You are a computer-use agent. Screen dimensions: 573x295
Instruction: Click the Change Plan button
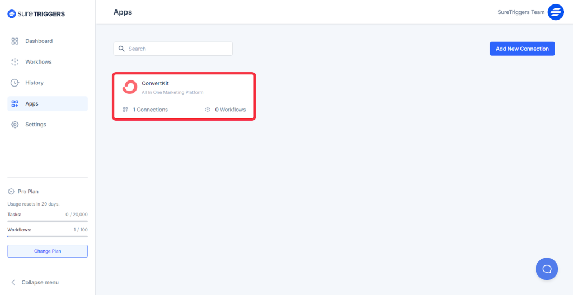tap(48, 251)
